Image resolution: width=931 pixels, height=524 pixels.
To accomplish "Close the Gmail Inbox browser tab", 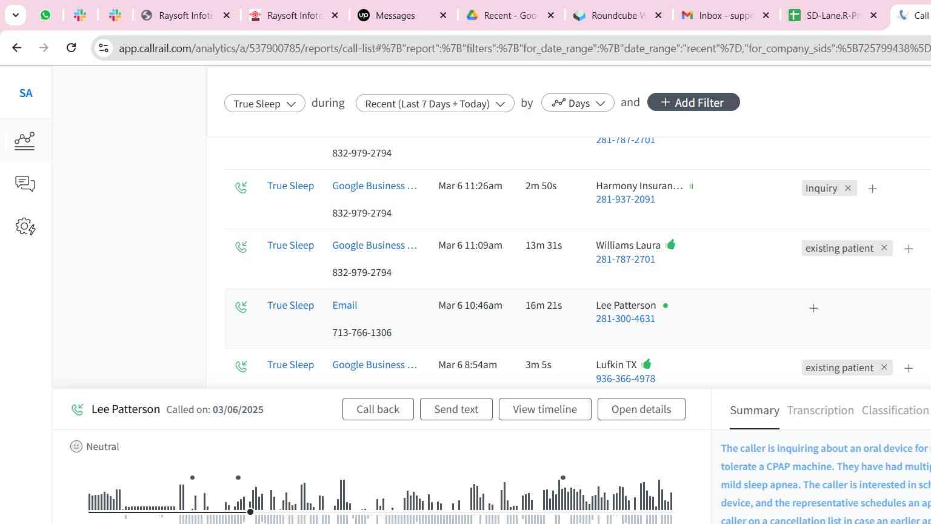I will pos(766,15).
